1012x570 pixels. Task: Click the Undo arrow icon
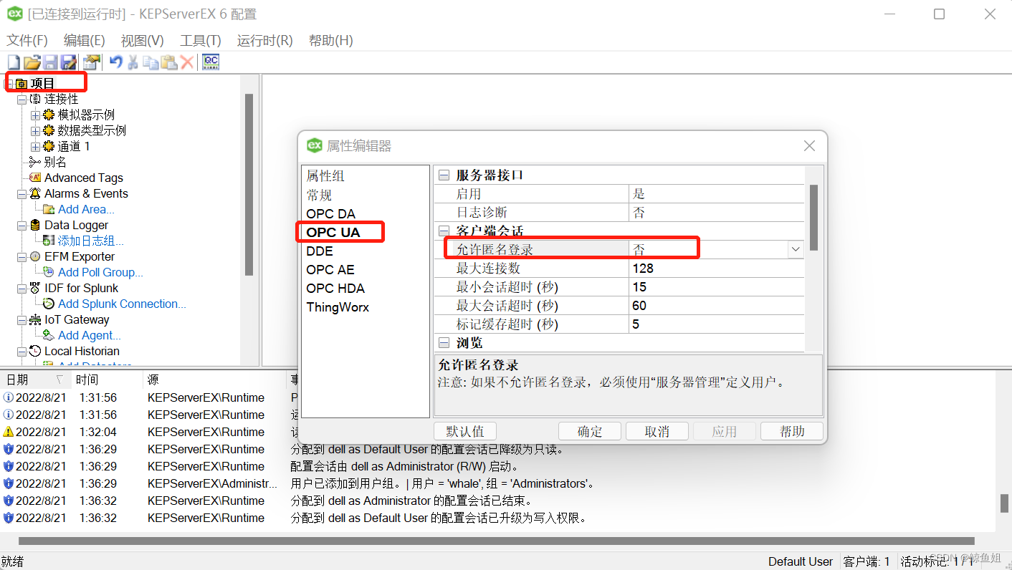pyautogui.click(x=115, y=62)
